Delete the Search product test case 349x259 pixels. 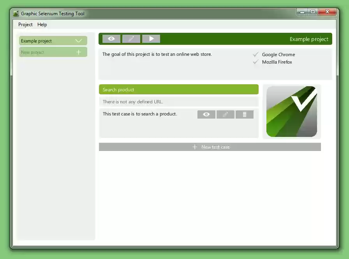point(245,114)
